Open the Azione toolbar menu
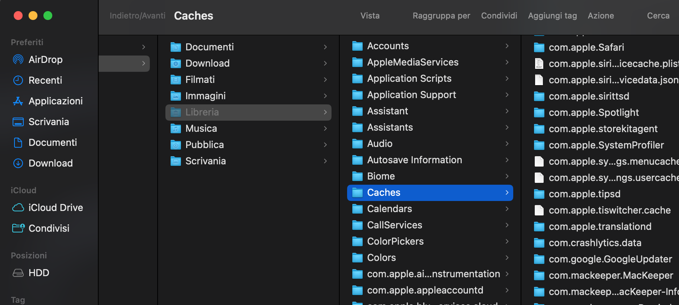This screenshot has width=679, height=305. [601, 16]
